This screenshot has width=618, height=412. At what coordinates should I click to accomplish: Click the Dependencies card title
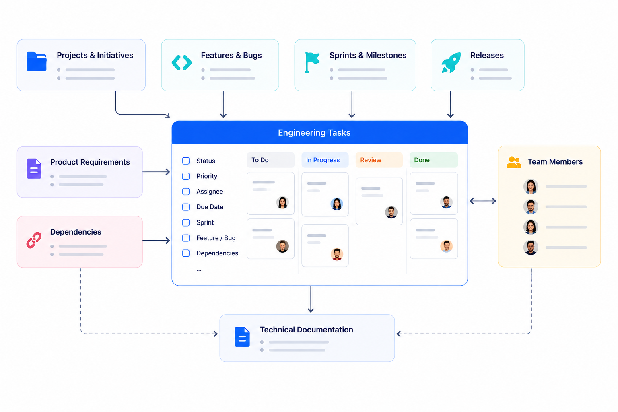pyautogui.click(x=76, y=232)
